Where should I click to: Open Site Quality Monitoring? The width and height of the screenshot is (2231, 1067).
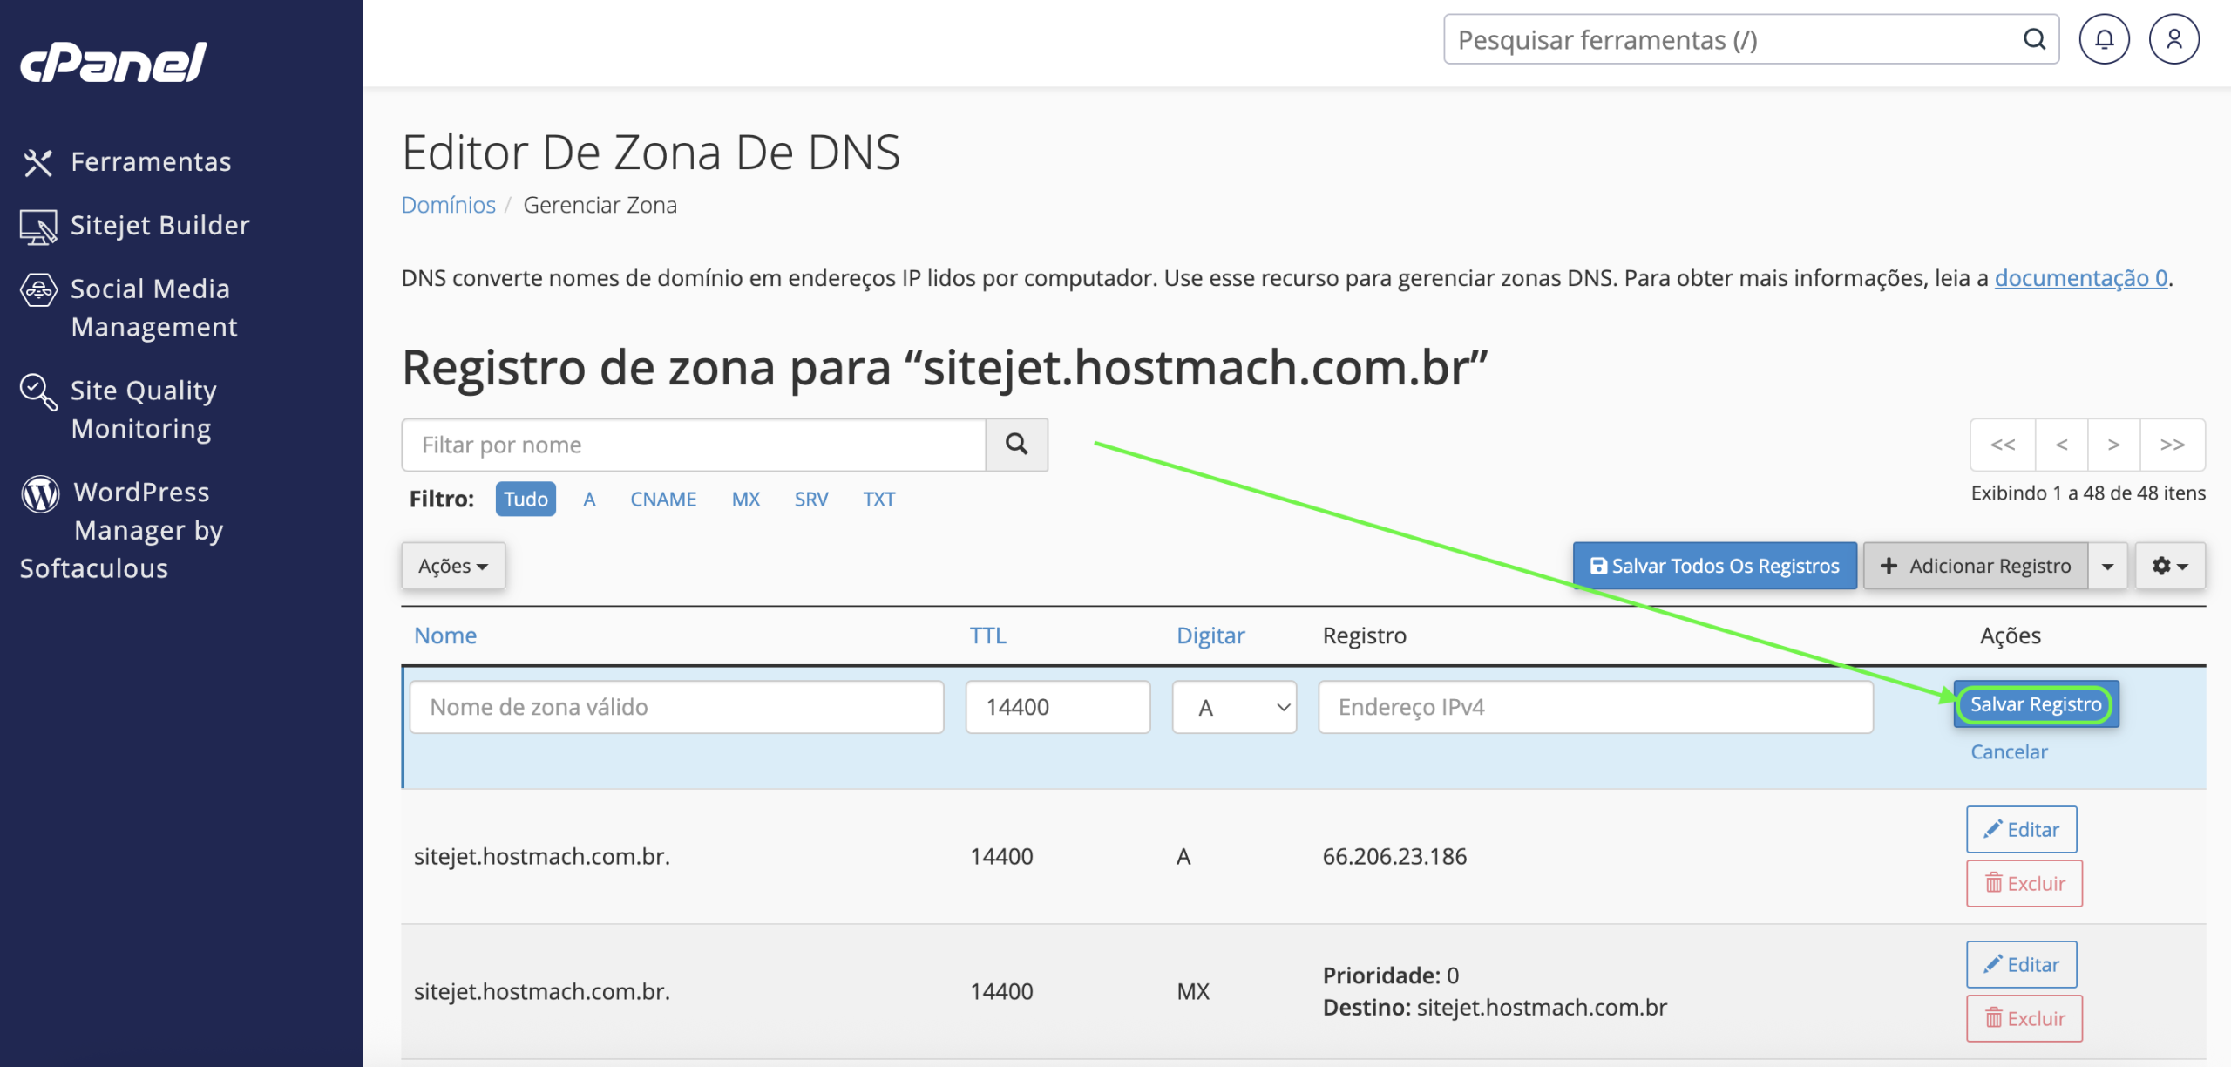pos(119,410)
